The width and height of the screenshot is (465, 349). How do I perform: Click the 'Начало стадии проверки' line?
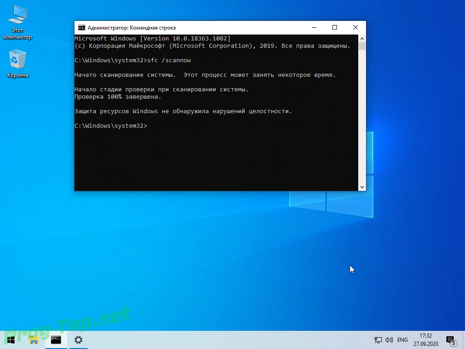click(161, 90)
